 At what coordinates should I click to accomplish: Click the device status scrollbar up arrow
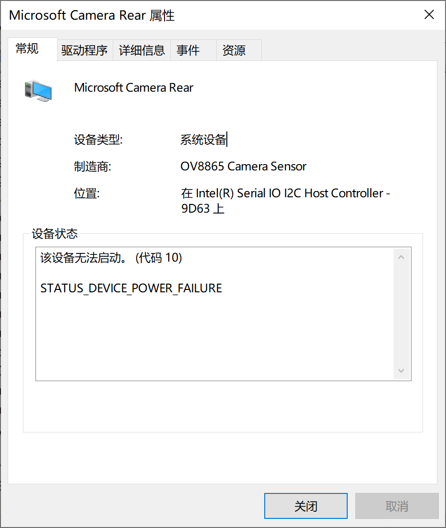(401, 257)
